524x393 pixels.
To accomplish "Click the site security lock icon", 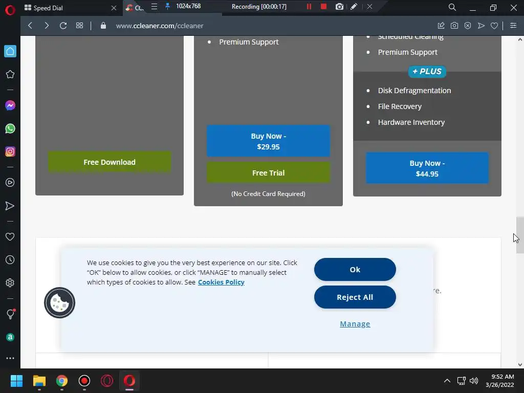I will (x=103, y=26).
